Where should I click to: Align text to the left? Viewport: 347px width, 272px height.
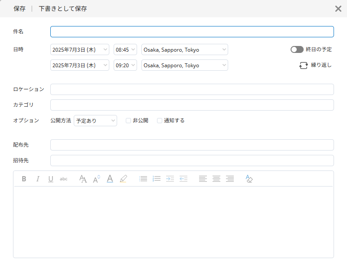click(203, 179)
